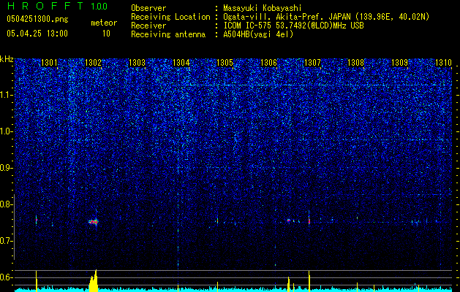Click the 0.7 kHz frequency axis label
The image size is (460, 292).
coord(6,241)
